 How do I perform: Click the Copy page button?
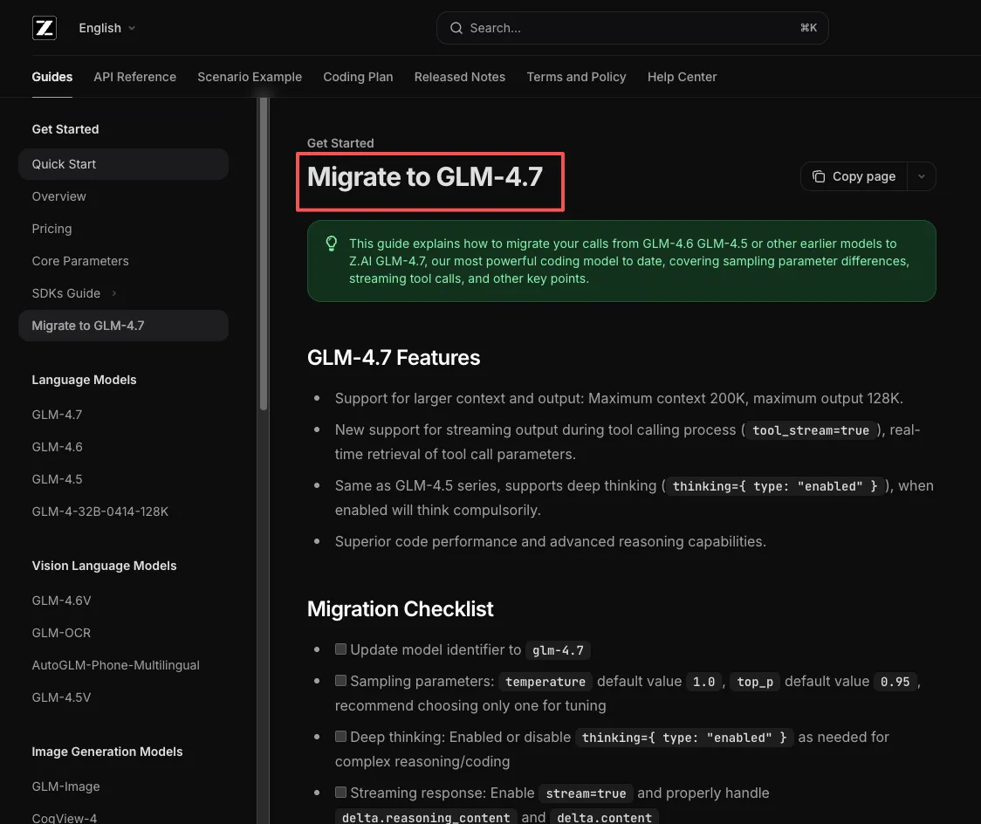click(x=854, y=176)
